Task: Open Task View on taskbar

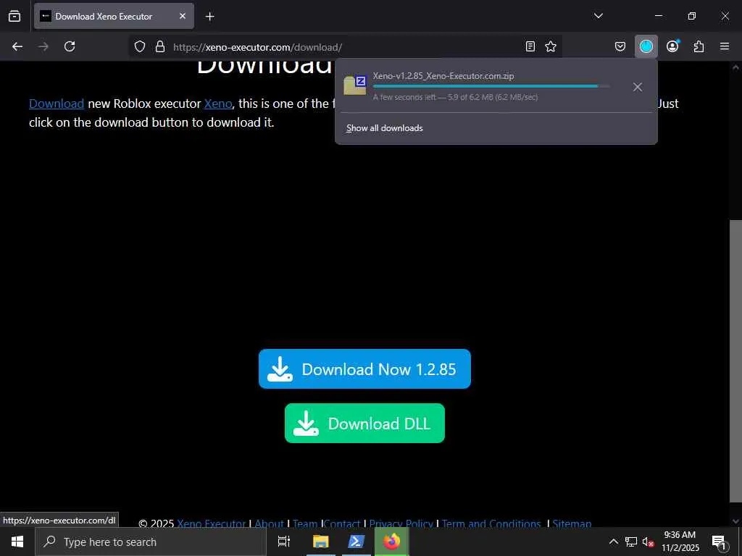Action: point(283,542)
